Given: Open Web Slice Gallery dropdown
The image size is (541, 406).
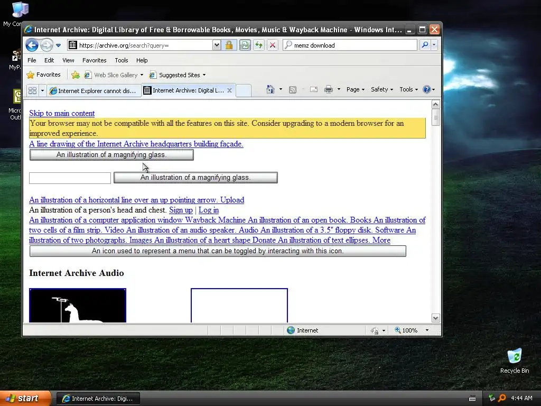Looking at the screenshot, I should click(114, 75).
